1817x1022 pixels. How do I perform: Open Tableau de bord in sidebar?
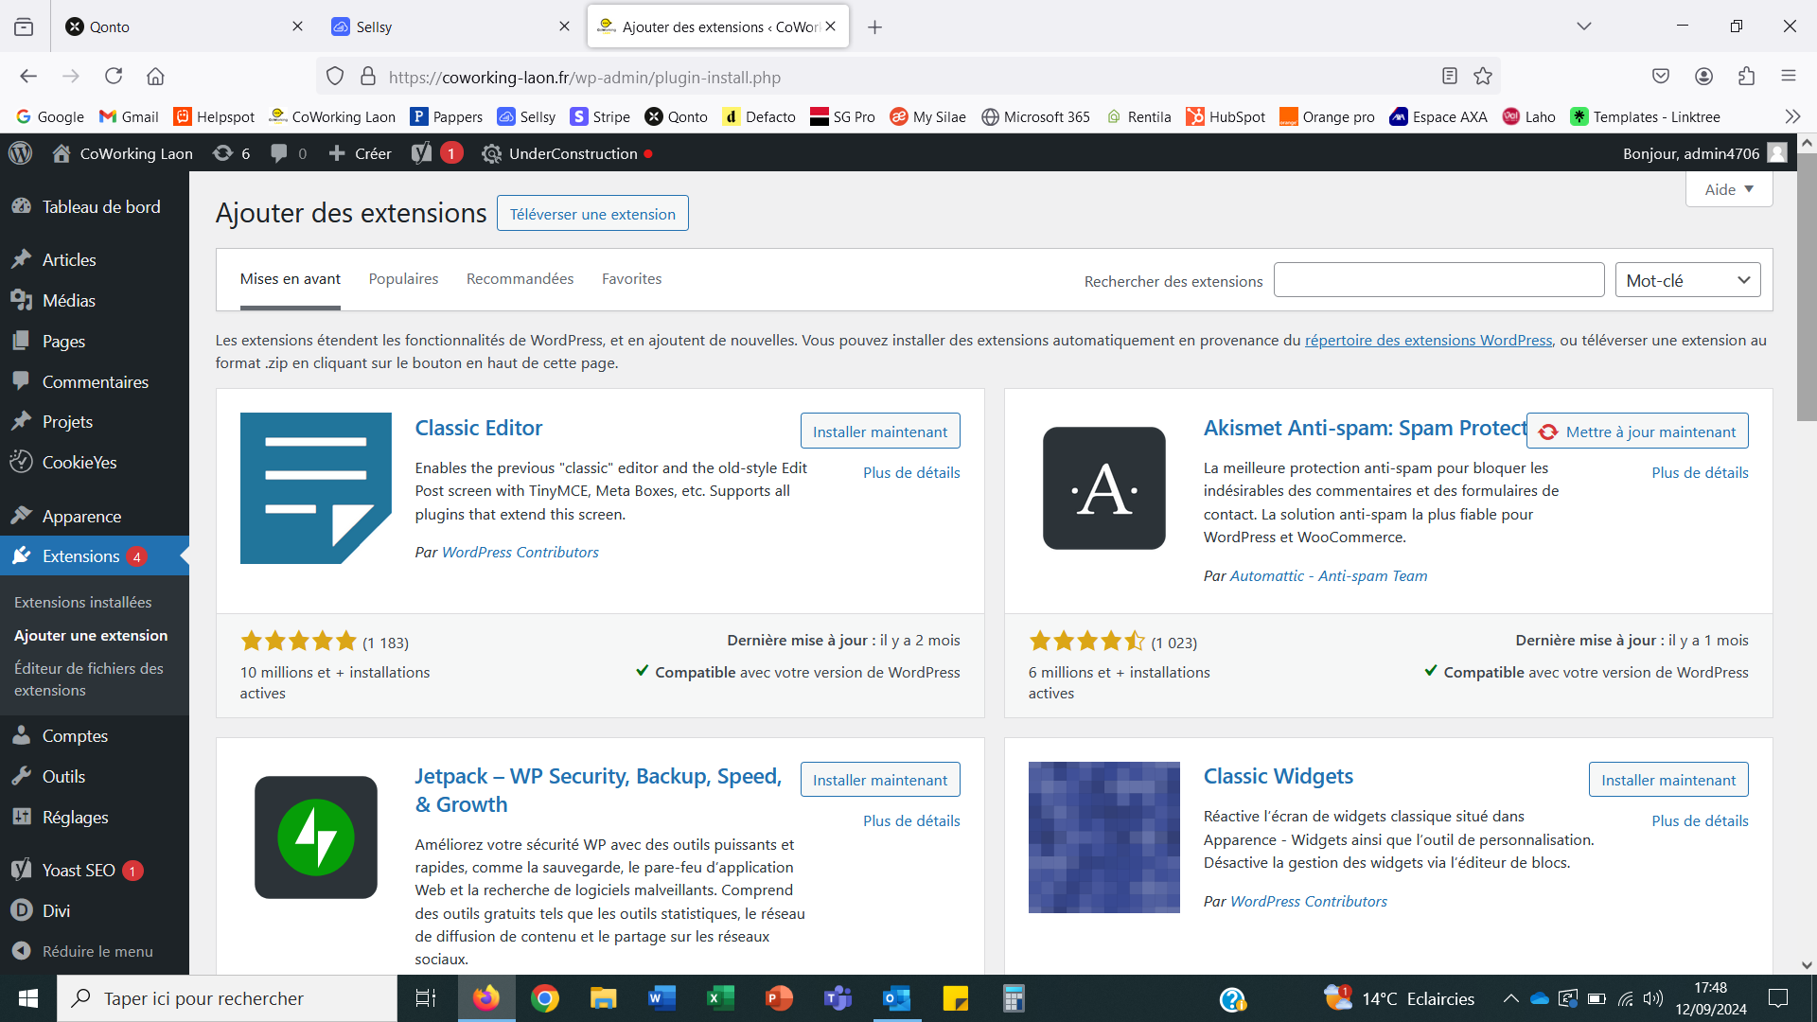pos(95,206)
